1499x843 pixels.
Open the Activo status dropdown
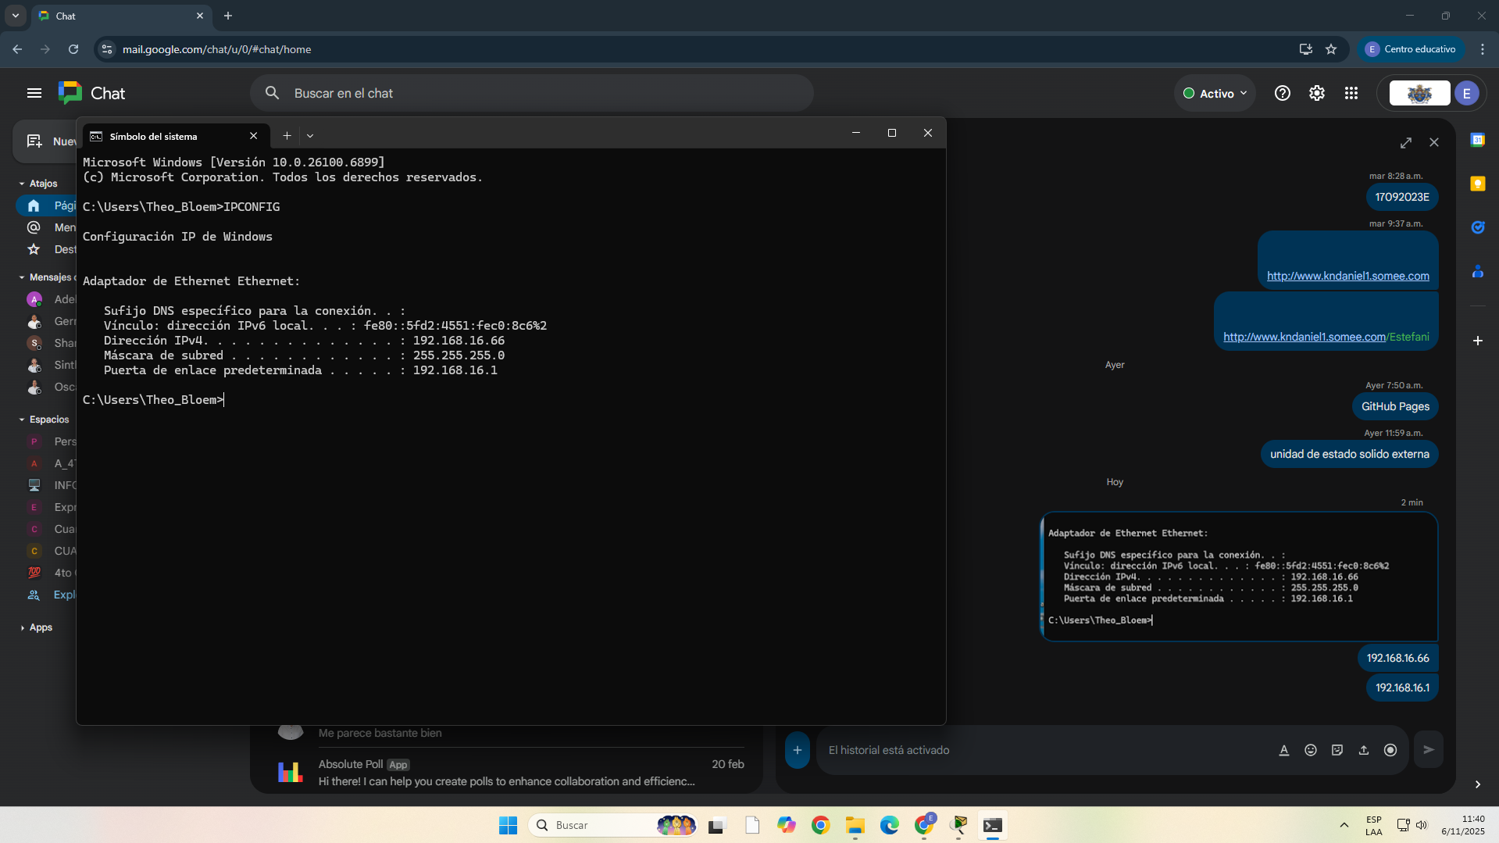click(x=1214, y=93)
